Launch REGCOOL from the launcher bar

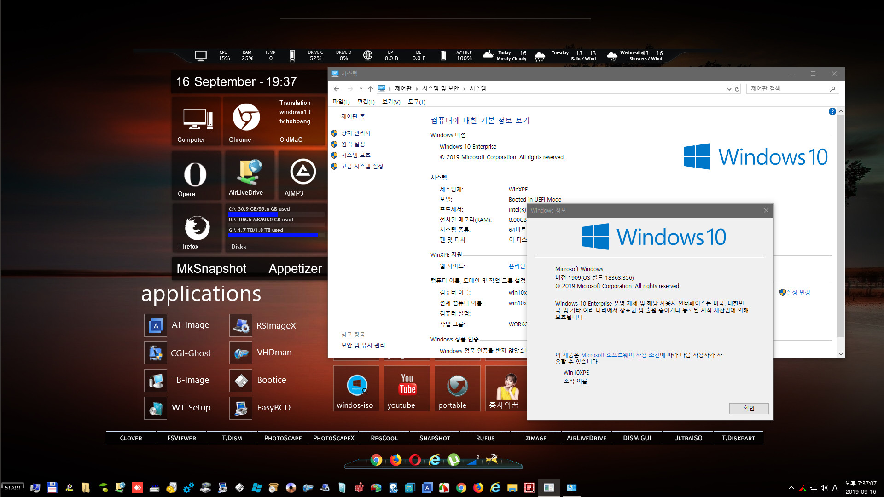coord(384,439)
